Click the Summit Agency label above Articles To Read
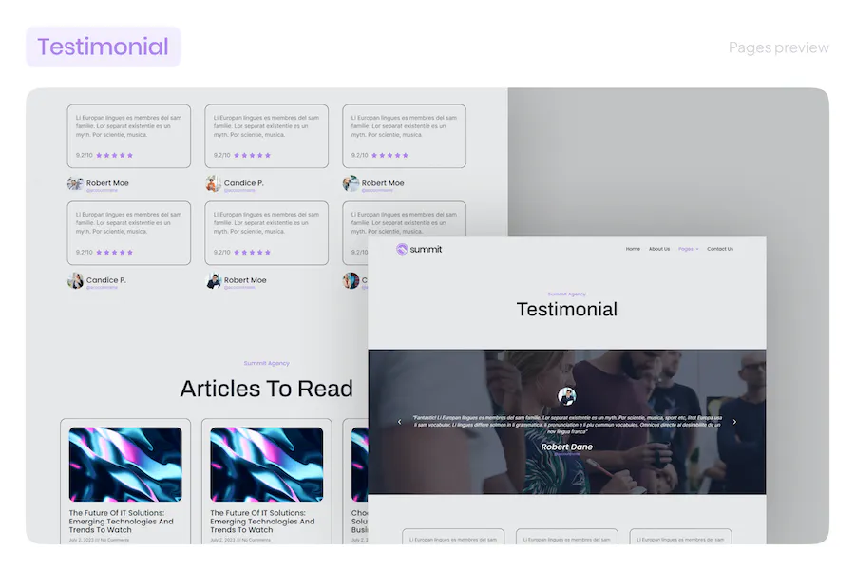The width and height of the screenshot is (855, 570). coord(267,363)
